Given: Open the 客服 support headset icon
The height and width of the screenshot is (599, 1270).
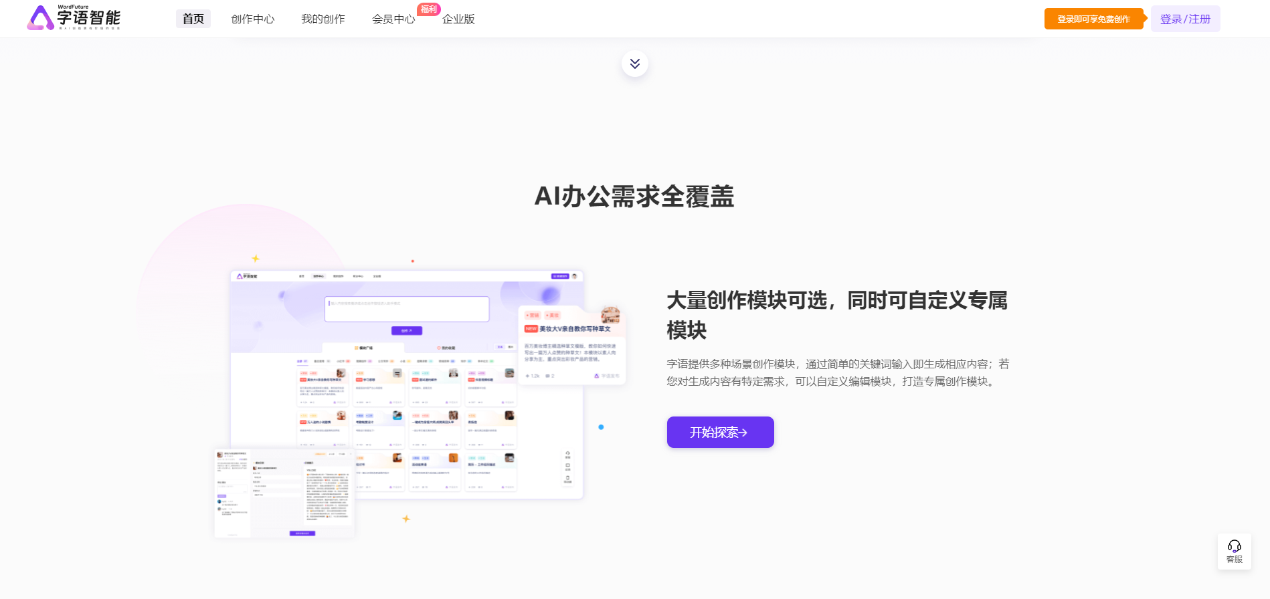Looking at the screenshot, I should tap(1235, 552).
